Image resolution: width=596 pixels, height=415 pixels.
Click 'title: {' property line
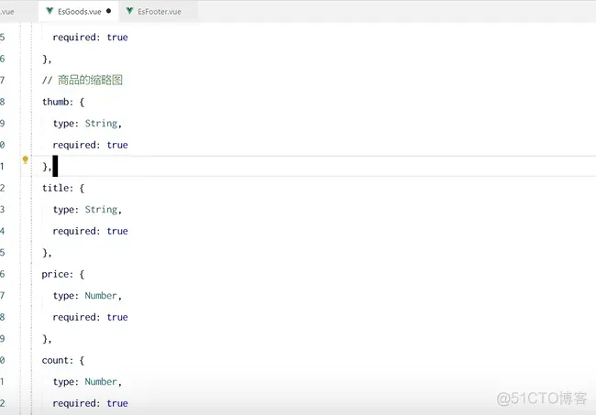[x=63, y=188]
